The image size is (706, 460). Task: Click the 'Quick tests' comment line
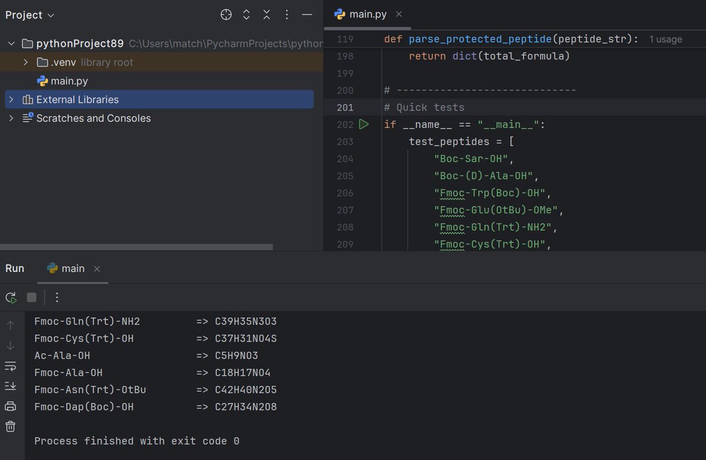(x=424, y=108)
